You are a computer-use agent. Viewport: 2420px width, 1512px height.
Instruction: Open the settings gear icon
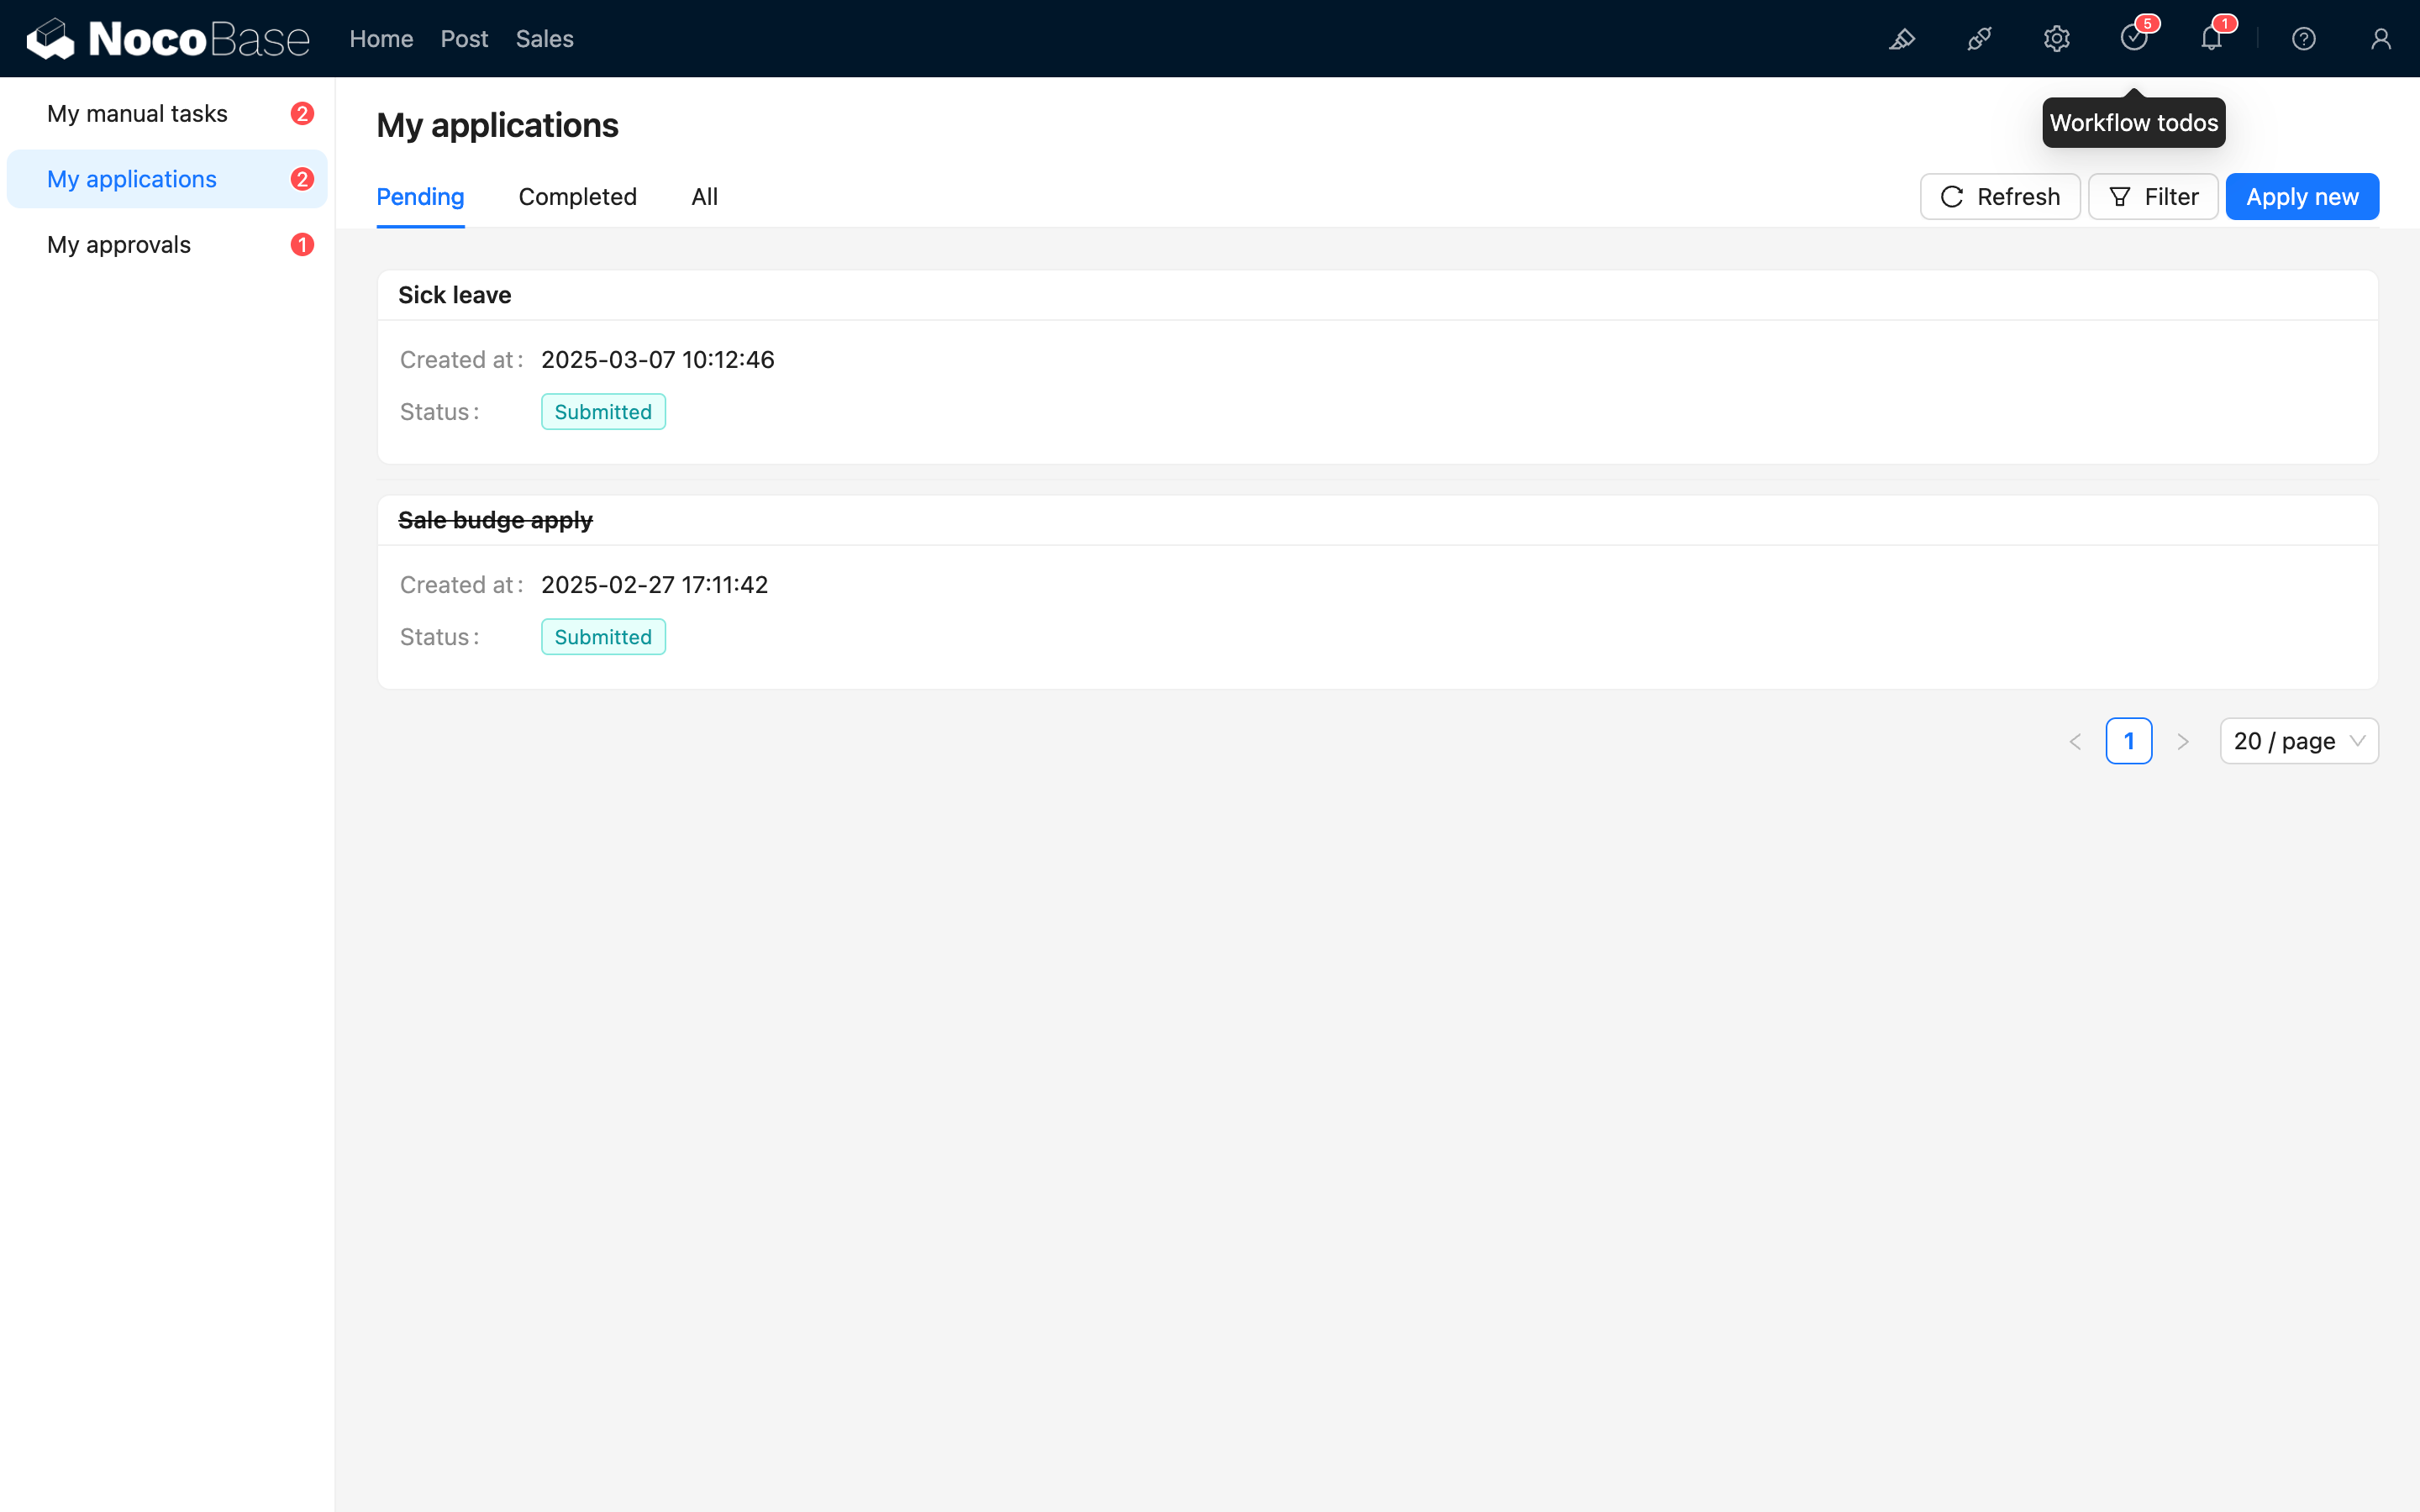click(x=2058, y=39)
